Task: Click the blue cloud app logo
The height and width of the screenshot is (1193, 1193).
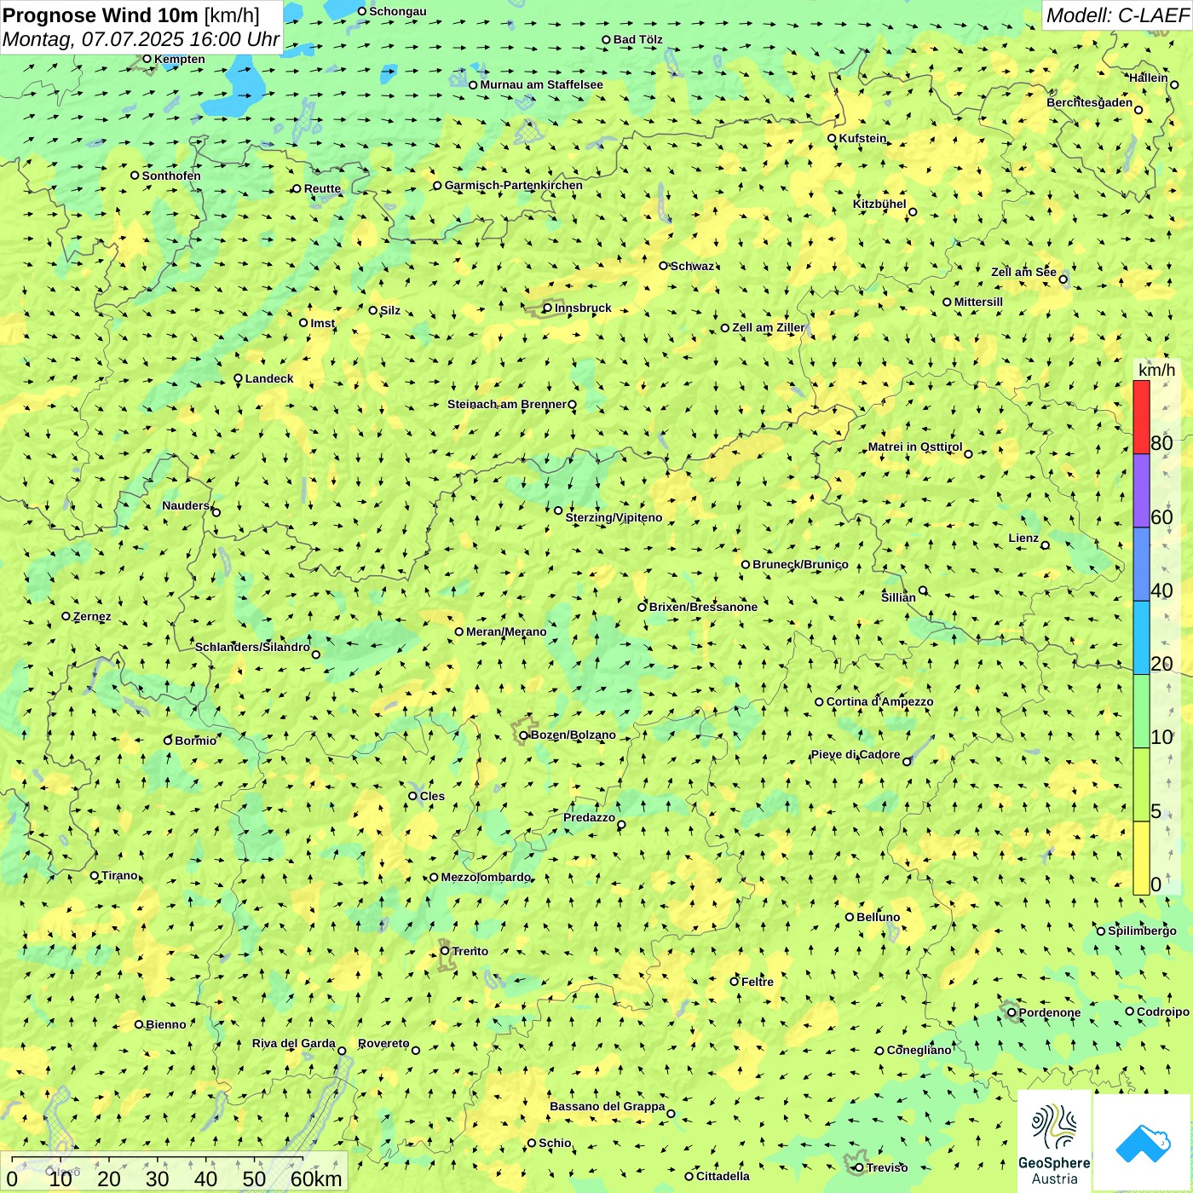Action: tap(1143, 1144)
